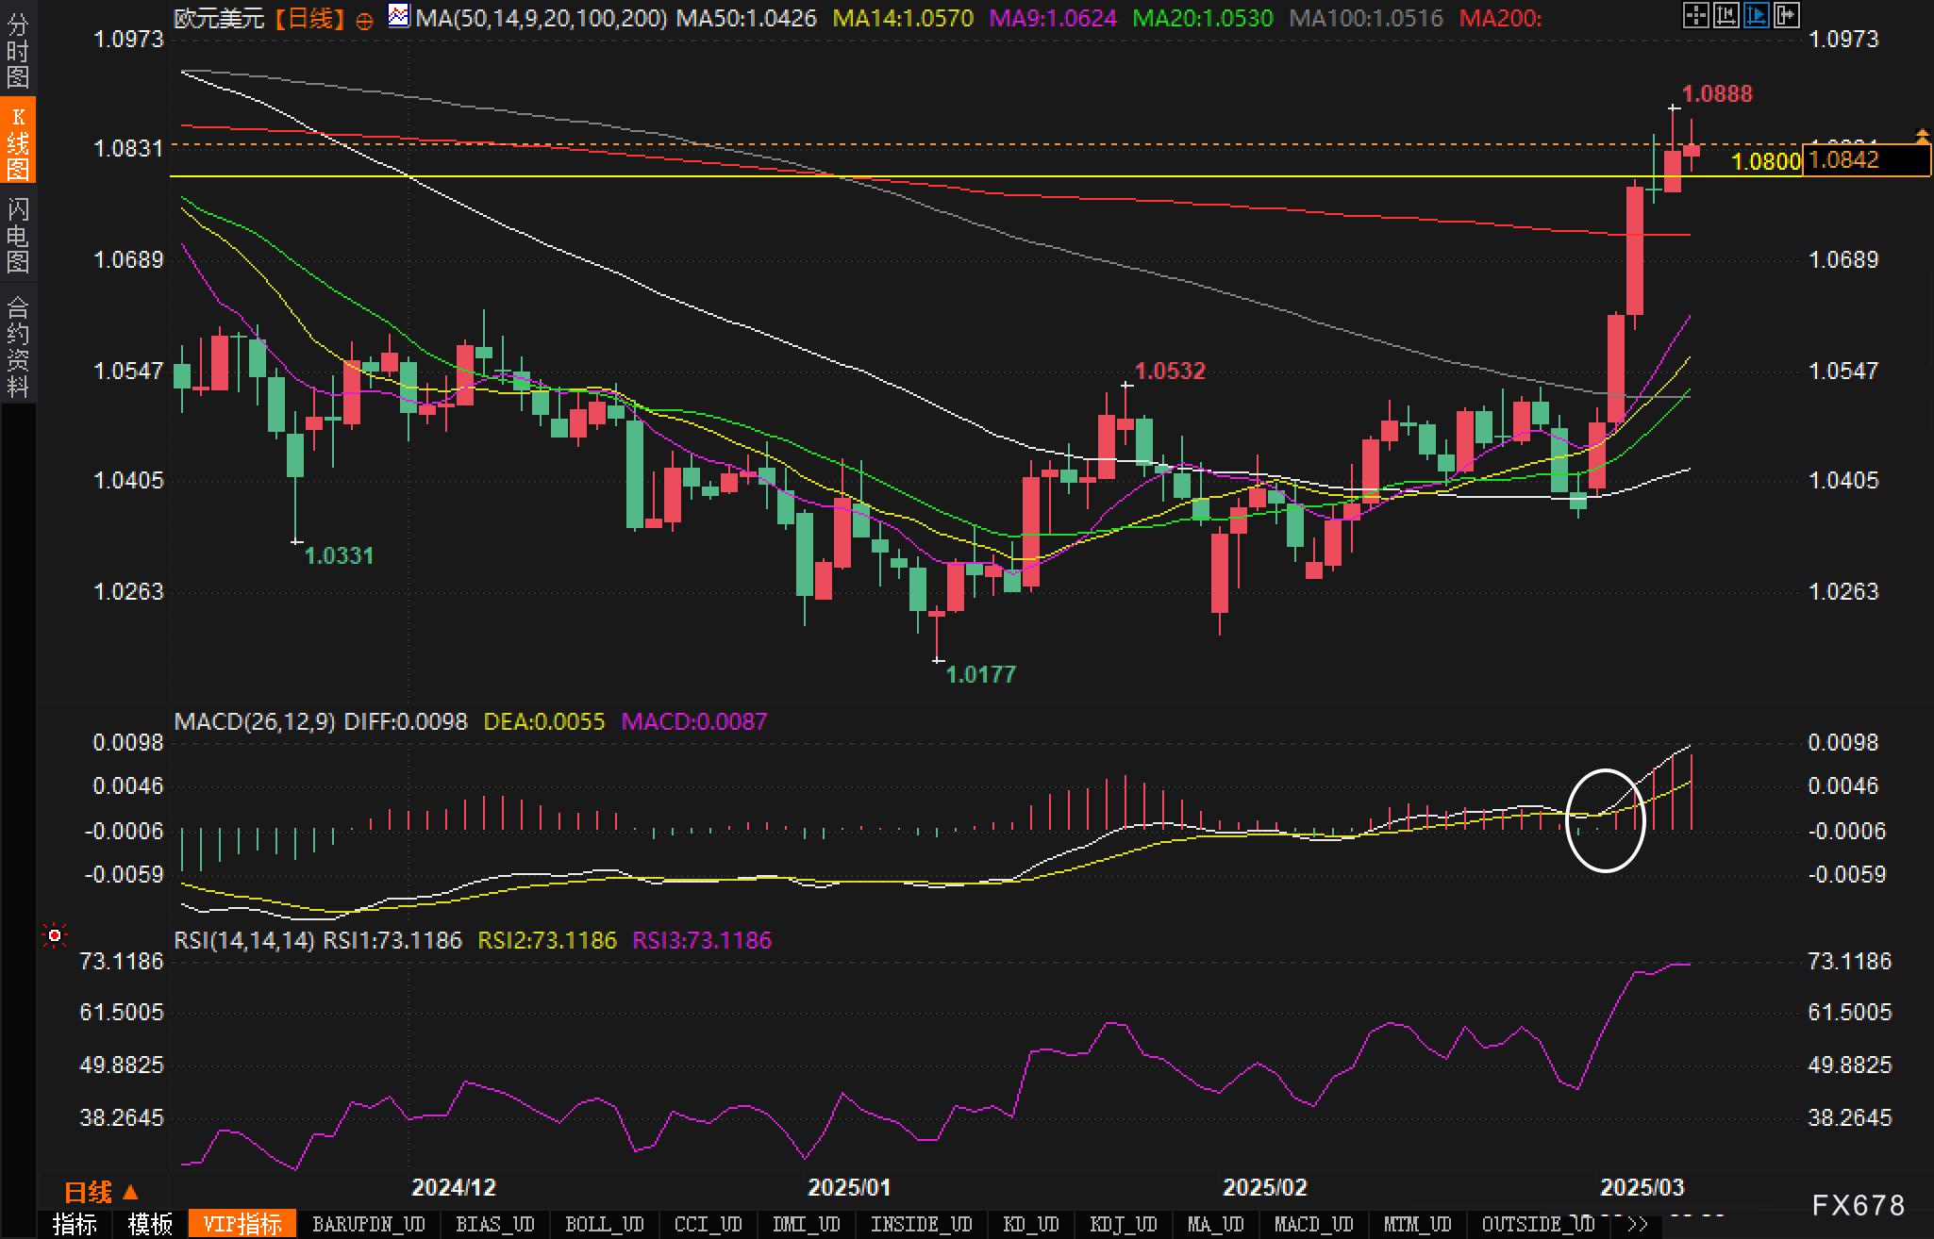Switch to 分时图 view in sidebar

click(18, 49)
